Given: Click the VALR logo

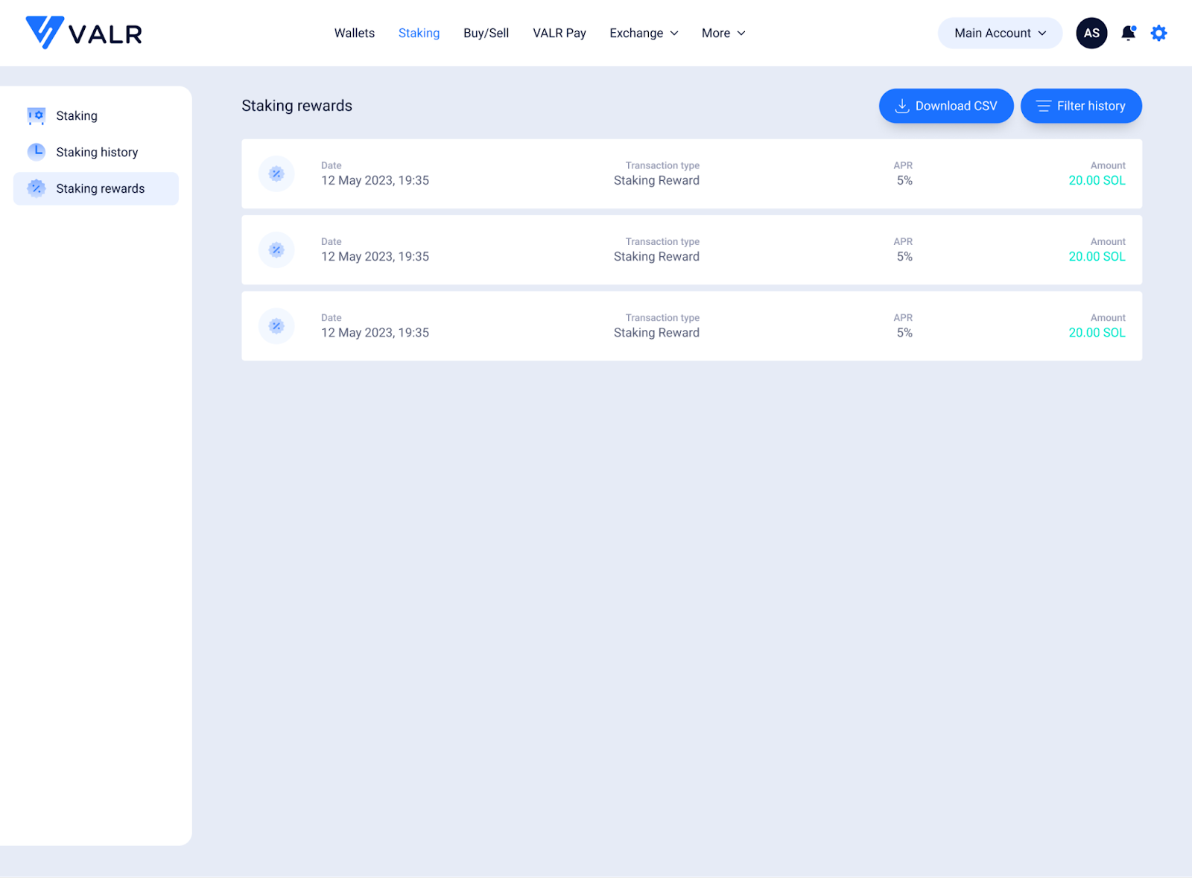Looking at the screenshot, I should click(x=83, y=33).
